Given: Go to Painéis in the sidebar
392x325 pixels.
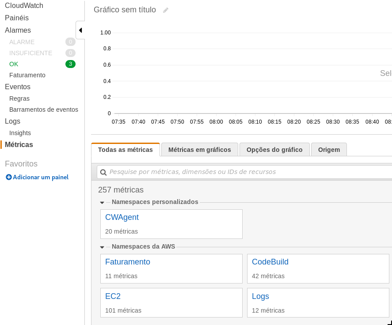Looking at the screenshot, I should click(17, 18).
